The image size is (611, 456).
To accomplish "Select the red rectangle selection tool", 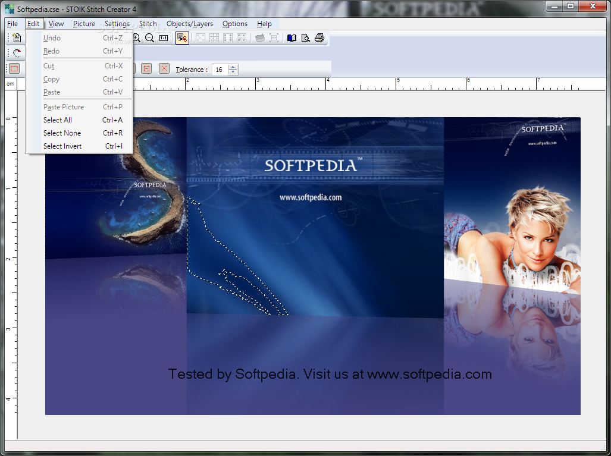I will pos(14,69).
